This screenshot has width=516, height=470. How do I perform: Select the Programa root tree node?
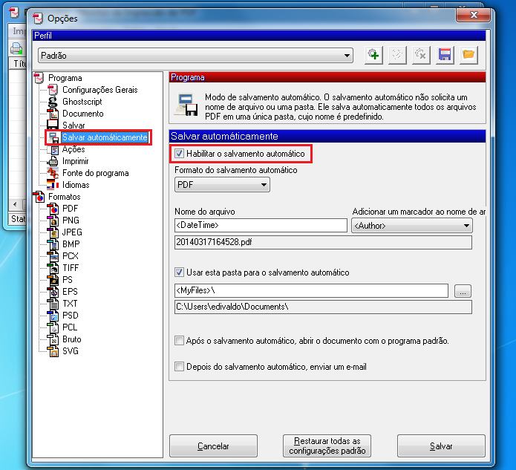click(65, 78)
